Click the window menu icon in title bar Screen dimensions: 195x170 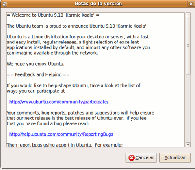pyautogui.click(x=5, y=4)
